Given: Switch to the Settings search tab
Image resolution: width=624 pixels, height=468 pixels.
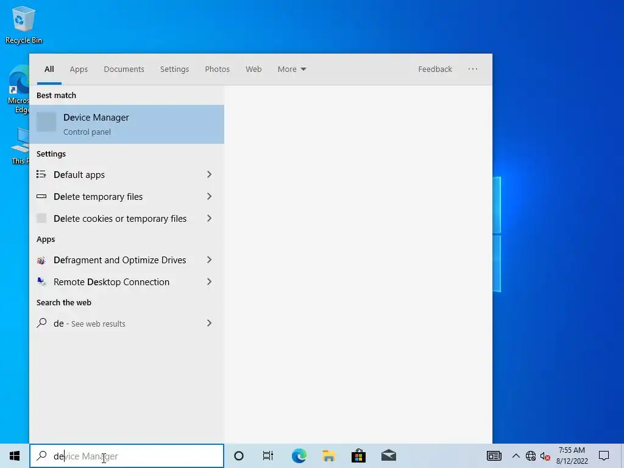Looking at the screenshot, I should click(x=174, y=69).
